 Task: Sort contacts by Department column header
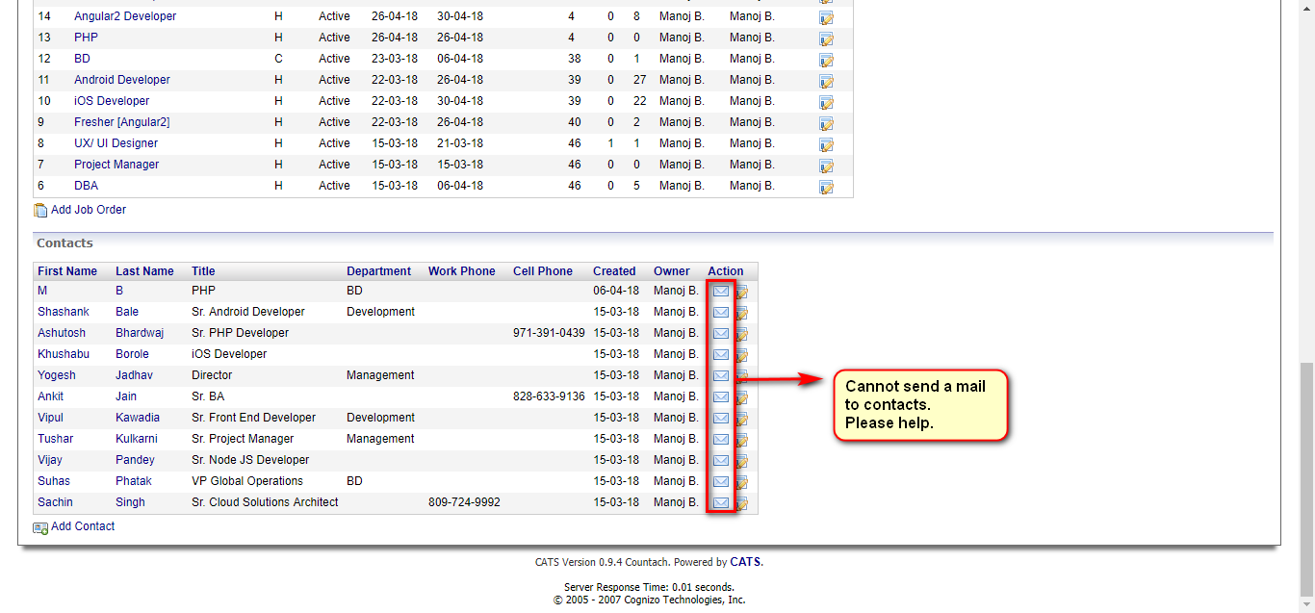[378, 271]
